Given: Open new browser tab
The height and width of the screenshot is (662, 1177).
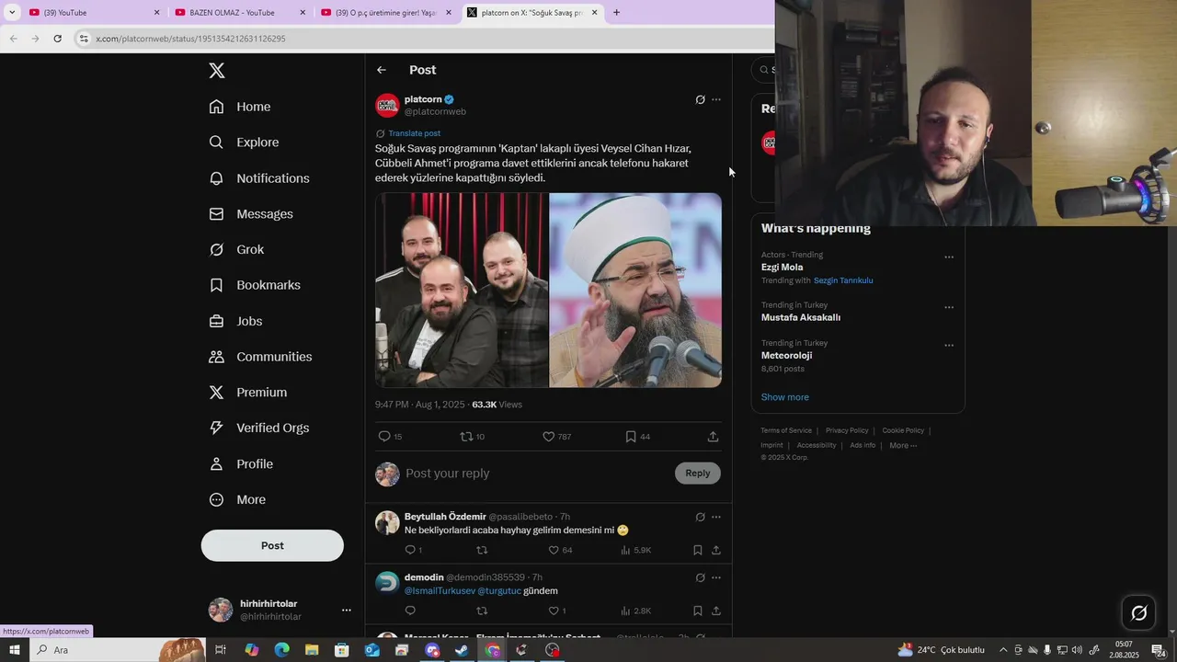Looking at the screenshot, I should 616,13.
